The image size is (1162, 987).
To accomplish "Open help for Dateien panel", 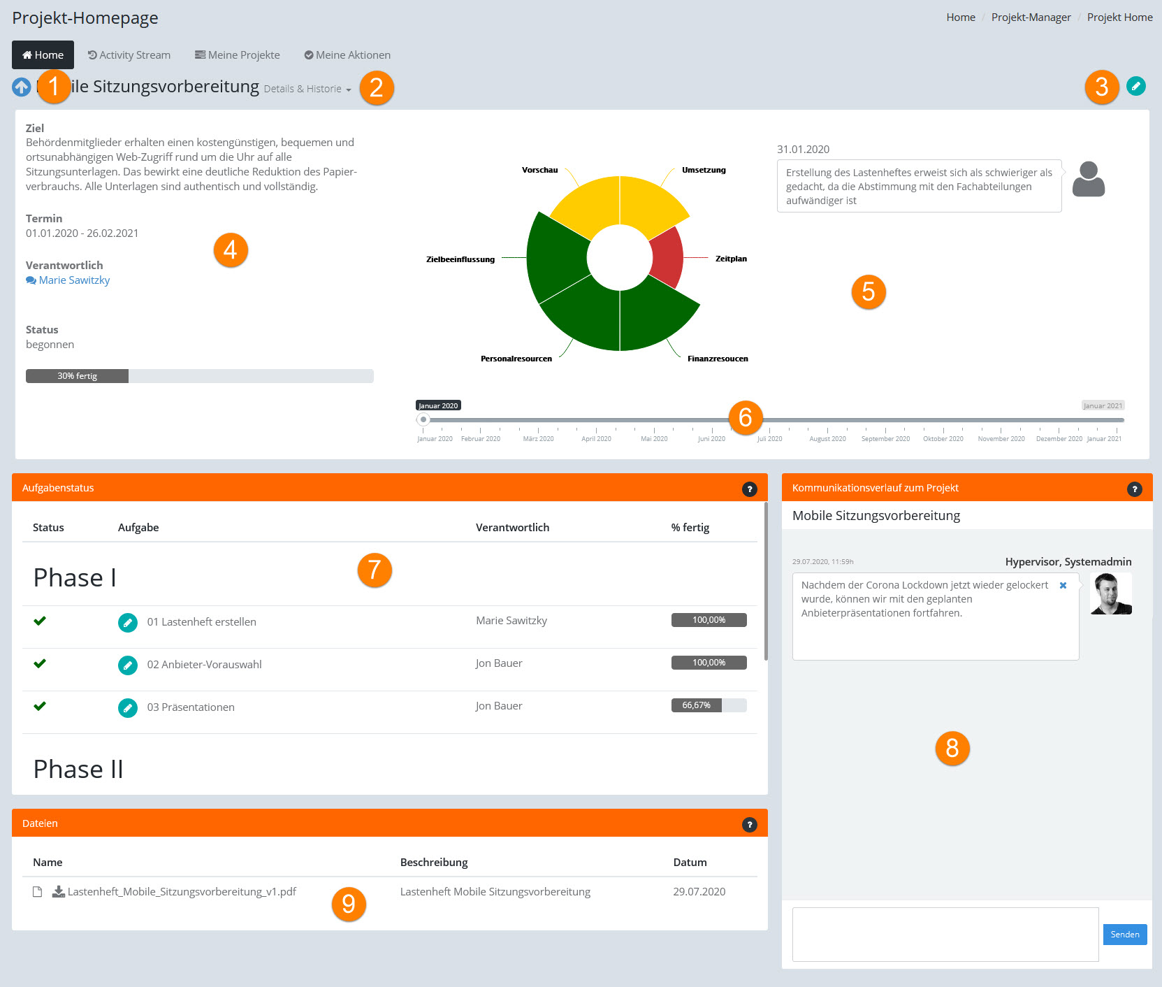I will [749, 825].
